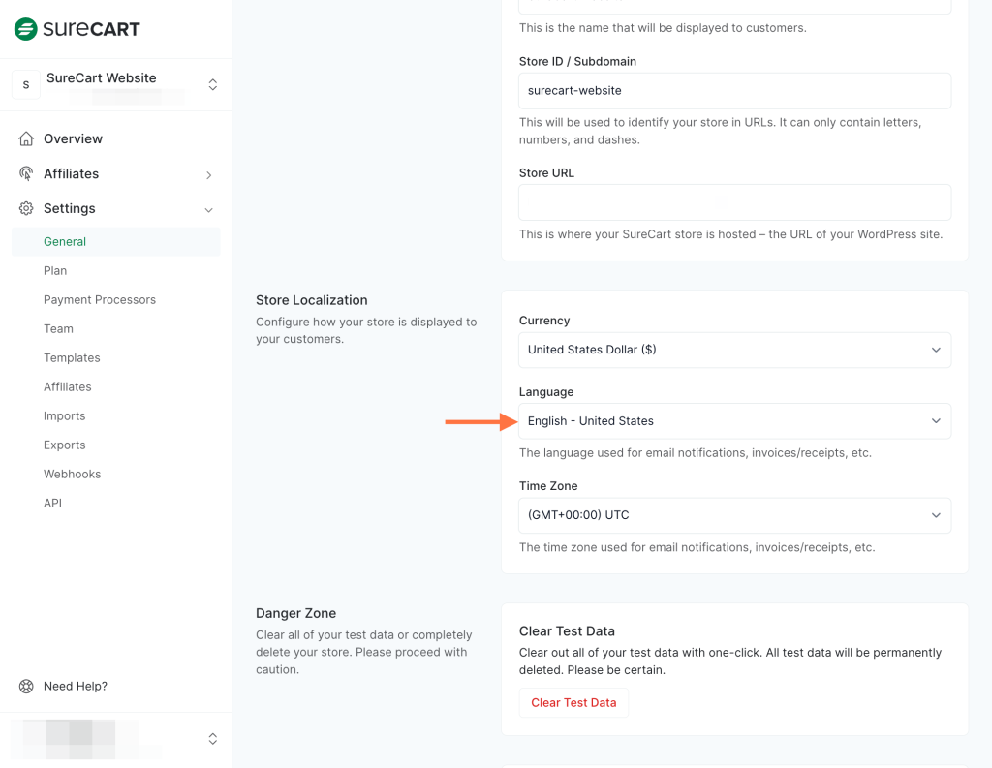Open the Language dropdown
Screen dimensions: 992x768
coord(734,421)
